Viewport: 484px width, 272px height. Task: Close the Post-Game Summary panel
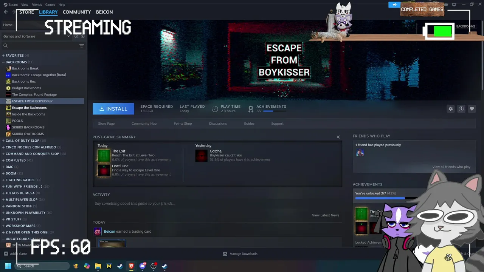pos(338,137)
